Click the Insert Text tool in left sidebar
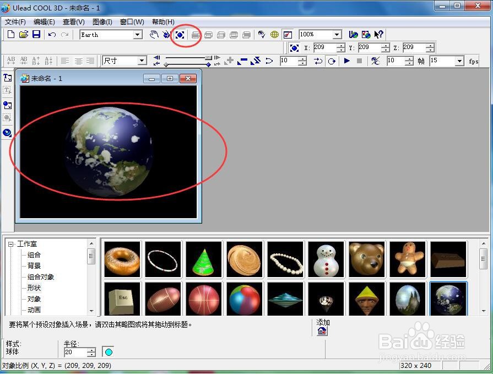 7,77
